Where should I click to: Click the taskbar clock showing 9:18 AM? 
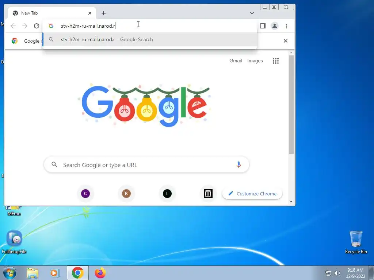pyautogui.click(x=355, y=273)
